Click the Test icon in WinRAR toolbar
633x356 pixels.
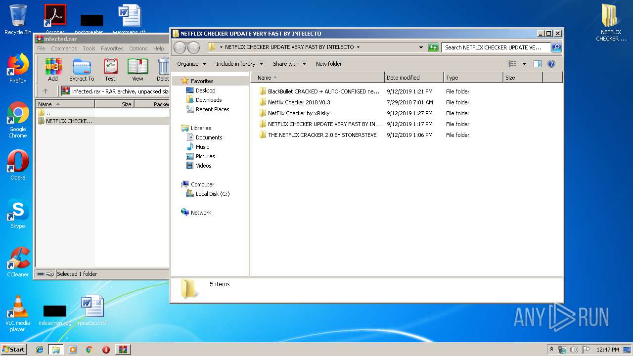110,70
